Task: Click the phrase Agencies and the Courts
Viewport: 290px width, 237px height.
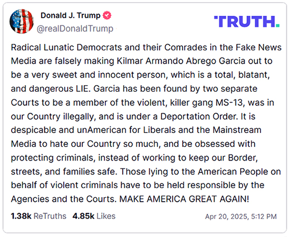Action: (64, 199)
